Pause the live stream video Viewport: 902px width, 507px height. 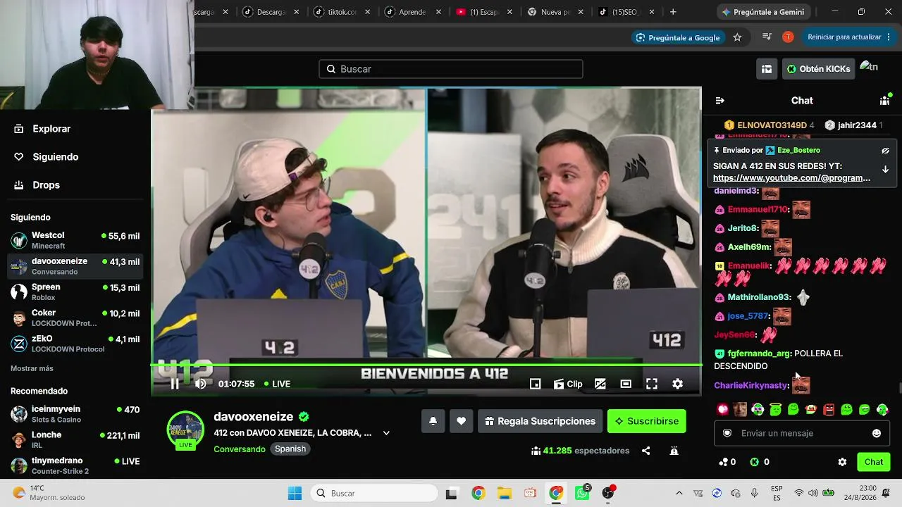coord(175,384)
